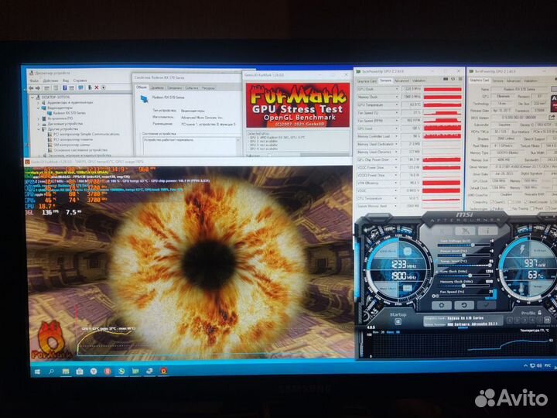Select PCI-контроллер Simple Communications device
Viewport: 557px width, 418px height.
point(84,135)
